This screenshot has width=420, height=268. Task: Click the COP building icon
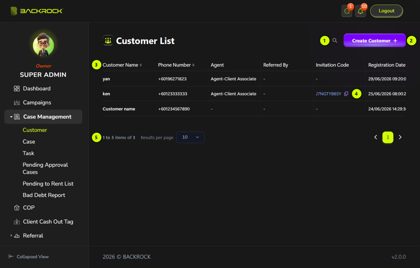click(16, 208)
